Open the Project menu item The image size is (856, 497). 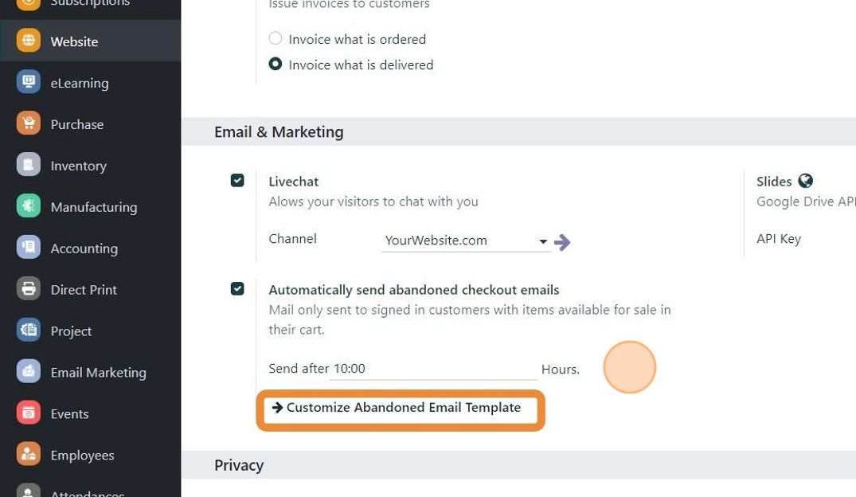[x=71, y=331]
